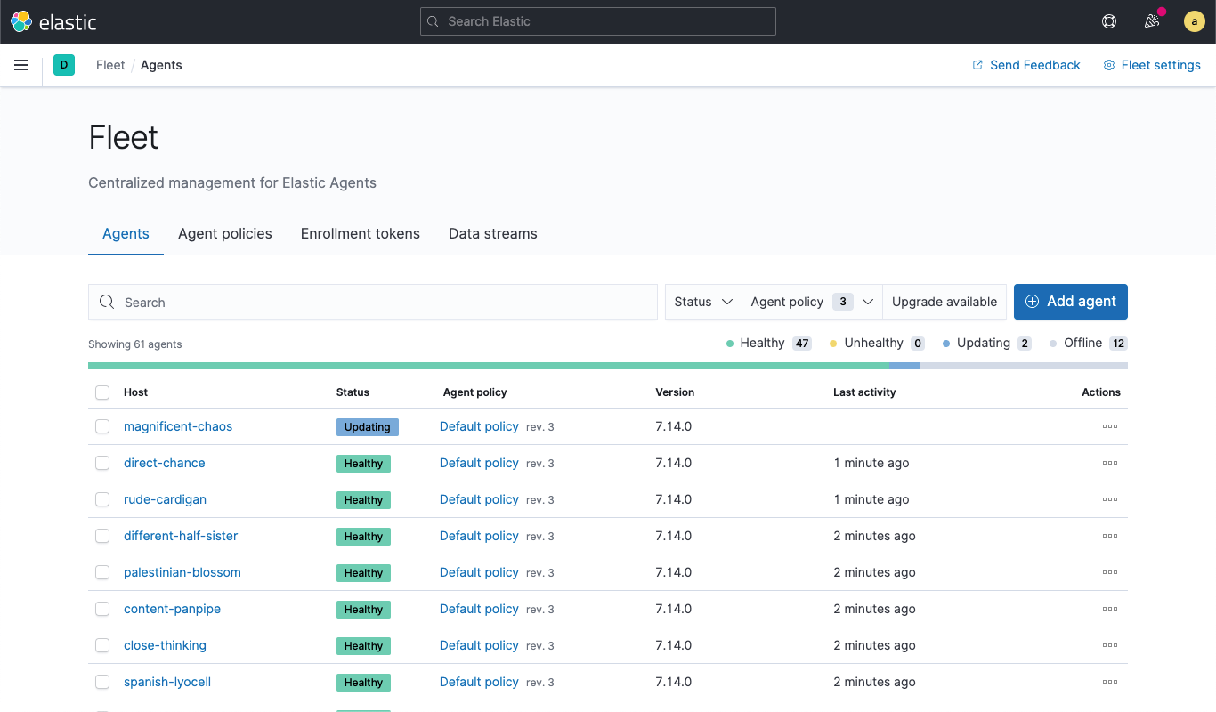This screenshot has width=1216, height=712.
Task: Click the Offline 12 legend entry
Action: (1089, 343)
